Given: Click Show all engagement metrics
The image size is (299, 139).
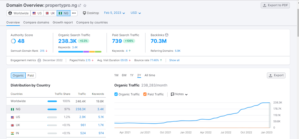Looking at the screenshot, I should click(174, 60).
